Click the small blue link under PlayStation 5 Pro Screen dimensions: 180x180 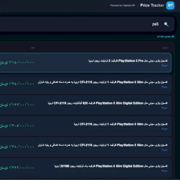(164, 66)
